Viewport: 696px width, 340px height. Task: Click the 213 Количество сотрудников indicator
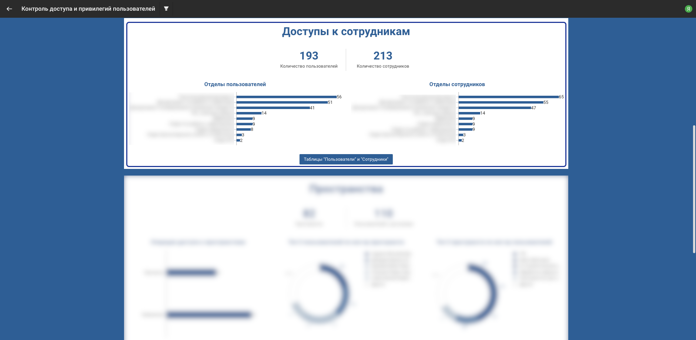point(383,59)
